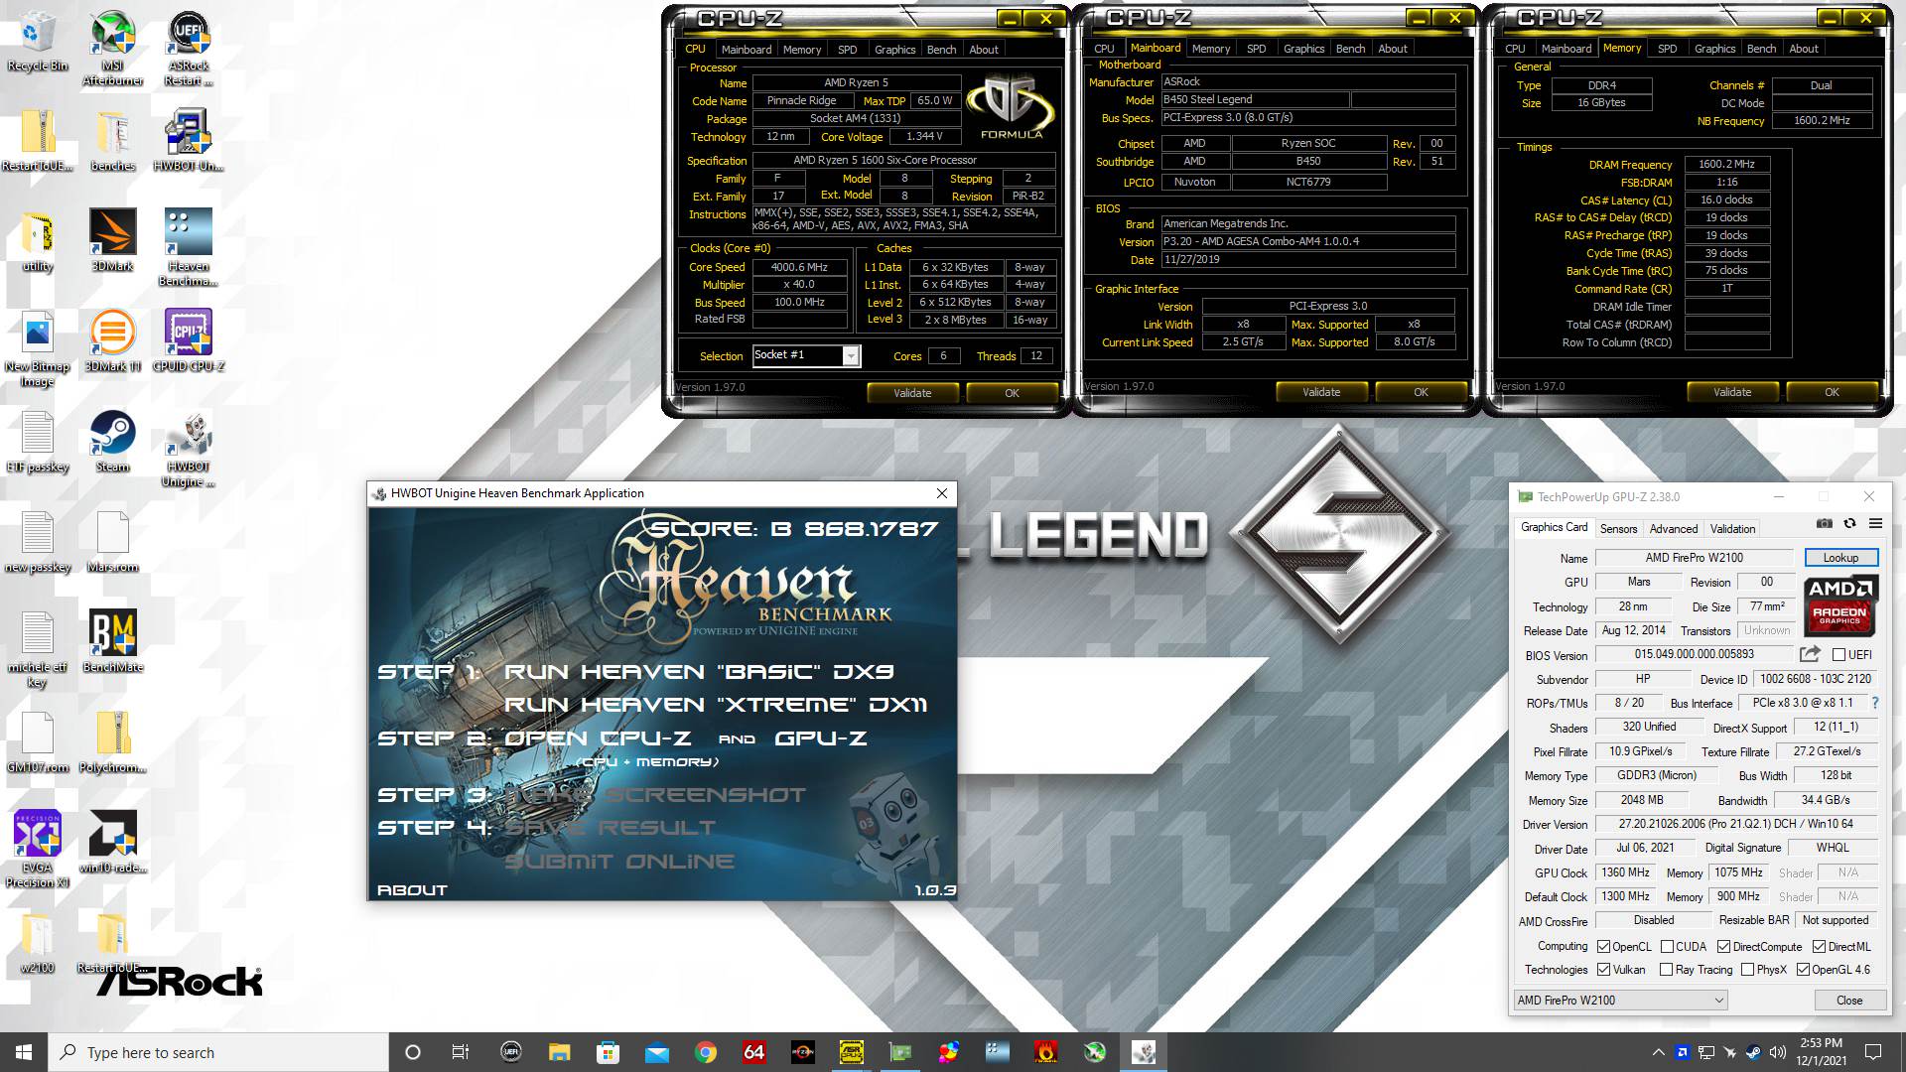1906x1072 pixels.
Task: Open the GPU-Z hamburger menu
Action: (x=1875, y=524)
